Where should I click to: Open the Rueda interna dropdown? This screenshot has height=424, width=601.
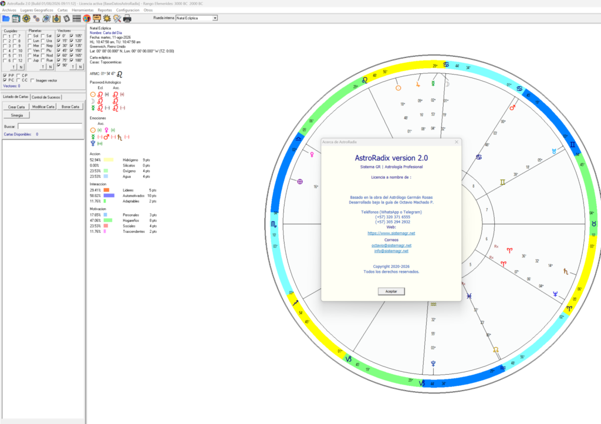pos(215,18)
